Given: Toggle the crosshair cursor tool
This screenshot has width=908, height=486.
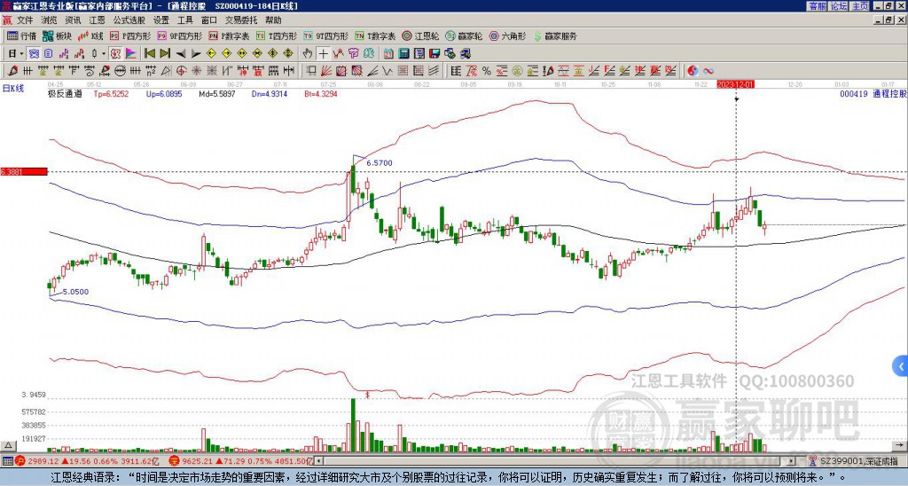Looking at the screenshot, I should pos(323,54).
